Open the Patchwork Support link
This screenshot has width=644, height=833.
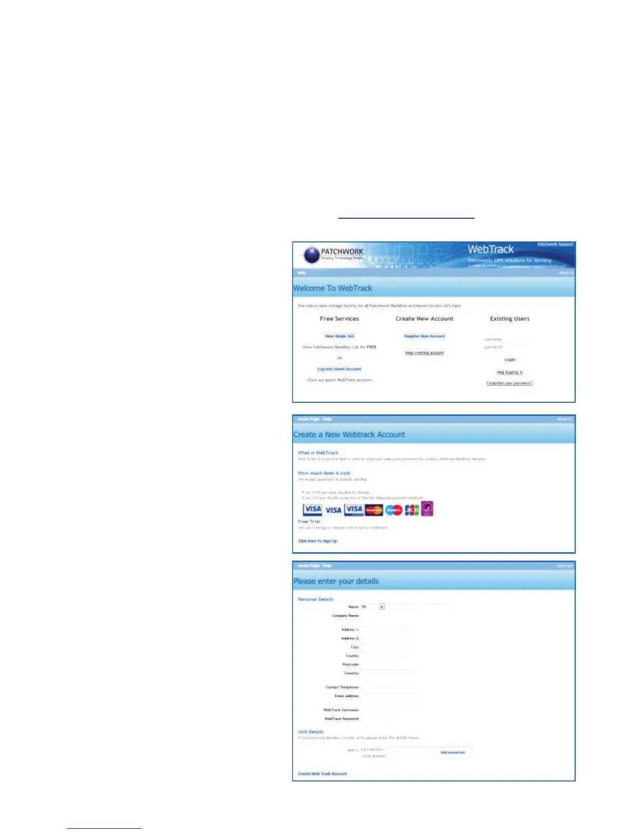(x=555, y=244)
